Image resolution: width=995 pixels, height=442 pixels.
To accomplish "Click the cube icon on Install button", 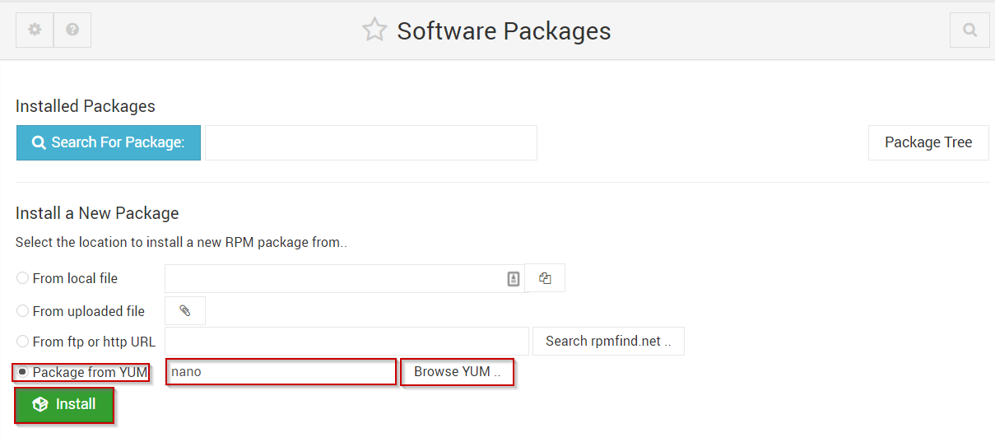I will click(x=40, y=404).
